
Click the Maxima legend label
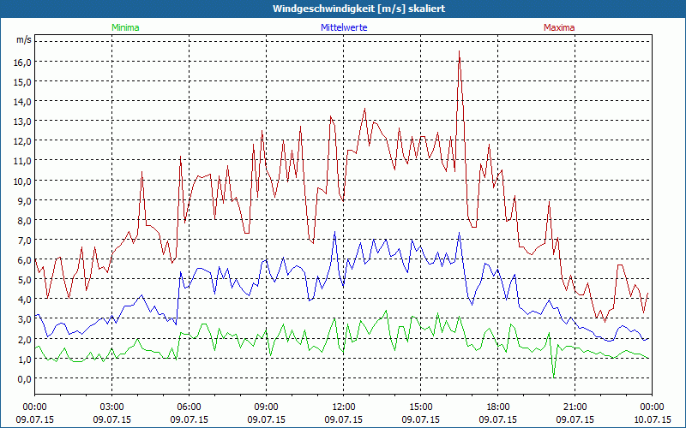(559, 27)
